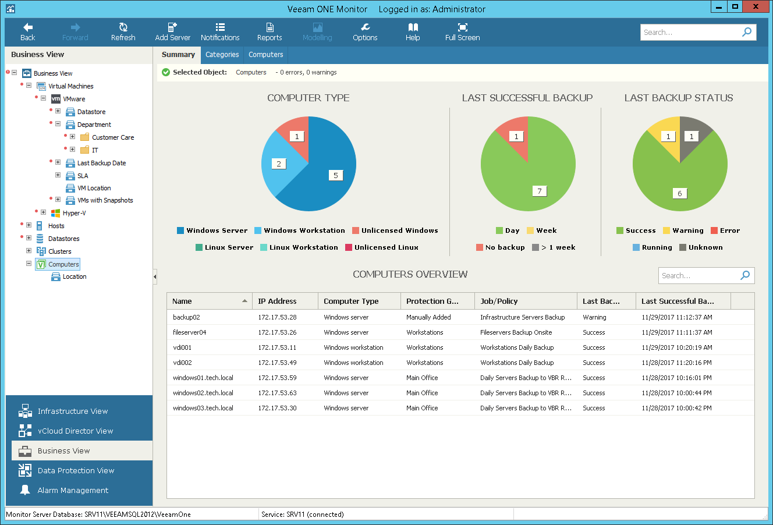
Task: Sort the table by Computer Type column
Action: (359, 301)
